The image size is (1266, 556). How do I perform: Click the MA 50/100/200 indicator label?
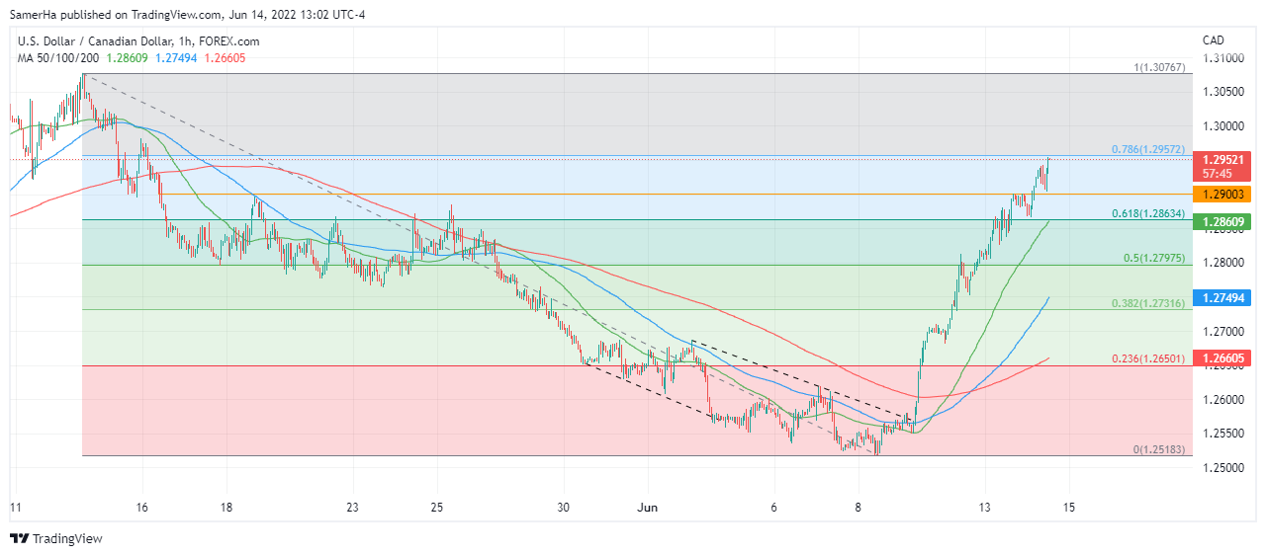54,58
